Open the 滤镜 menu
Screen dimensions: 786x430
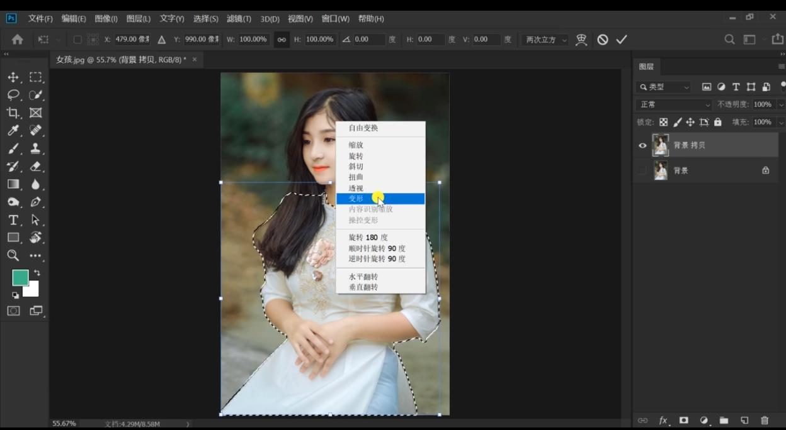(x=238, y=18)
